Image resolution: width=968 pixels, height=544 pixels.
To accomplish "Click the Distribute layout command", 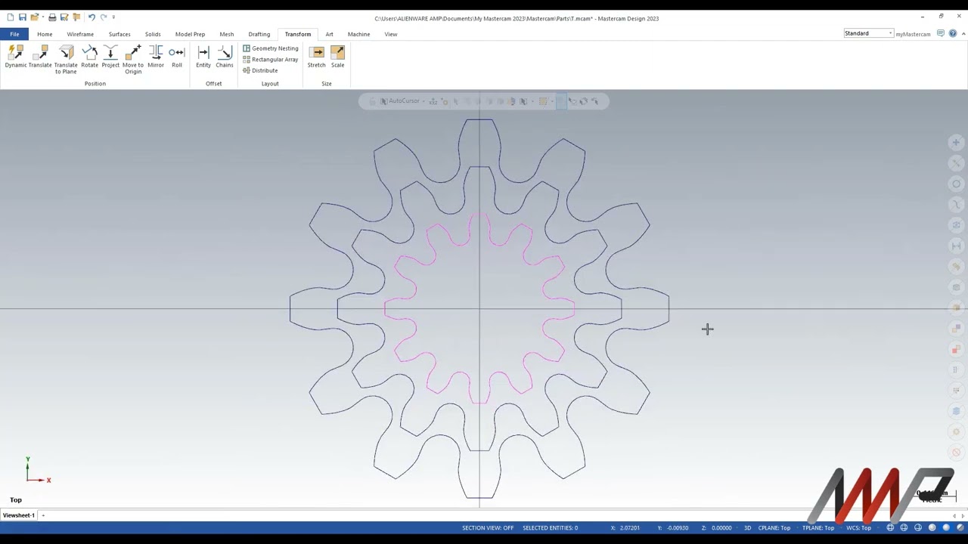I will point(260,70).
